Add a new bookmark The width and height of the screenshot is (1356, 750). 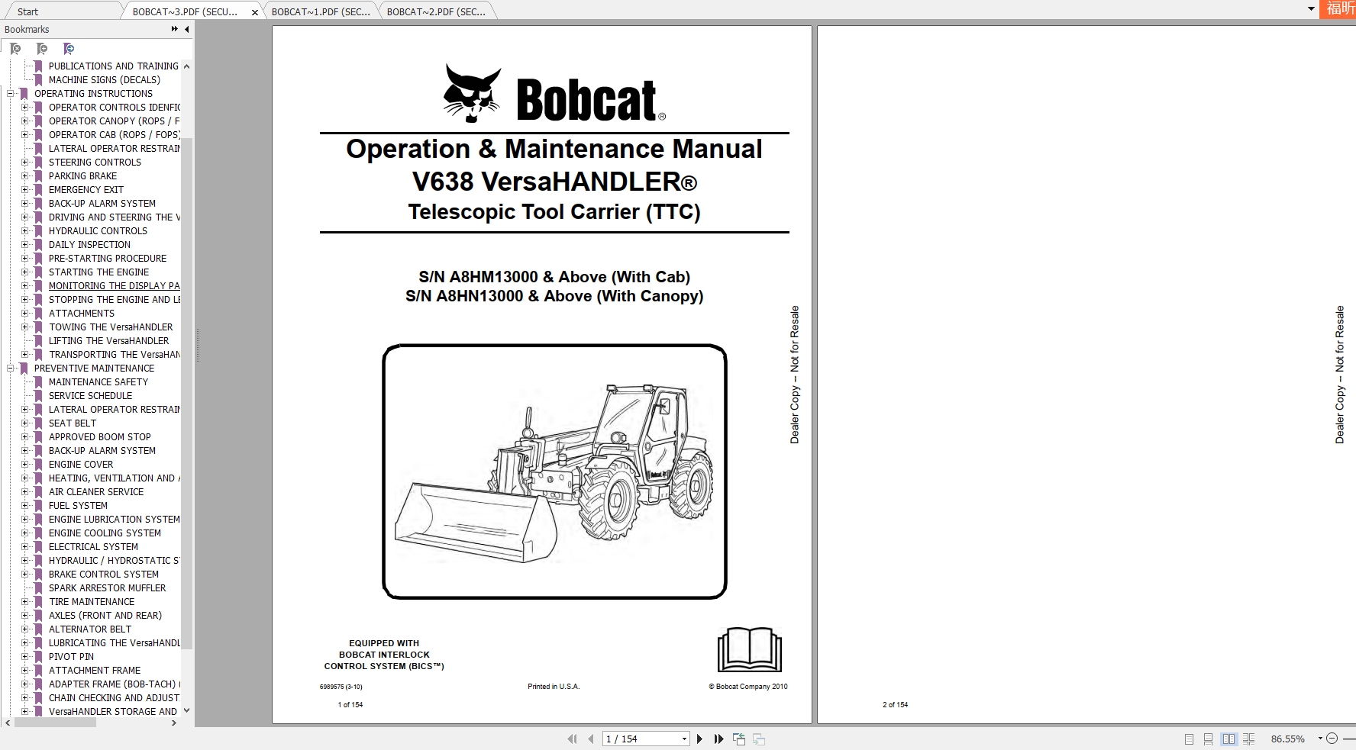tap(42, 49)
